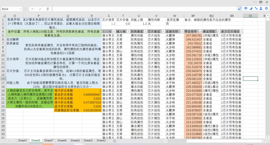The width and height of the screenshot is (270, 145).
Task: Toggle Chinese input mode 中 button
Action: tap(245, 8)
